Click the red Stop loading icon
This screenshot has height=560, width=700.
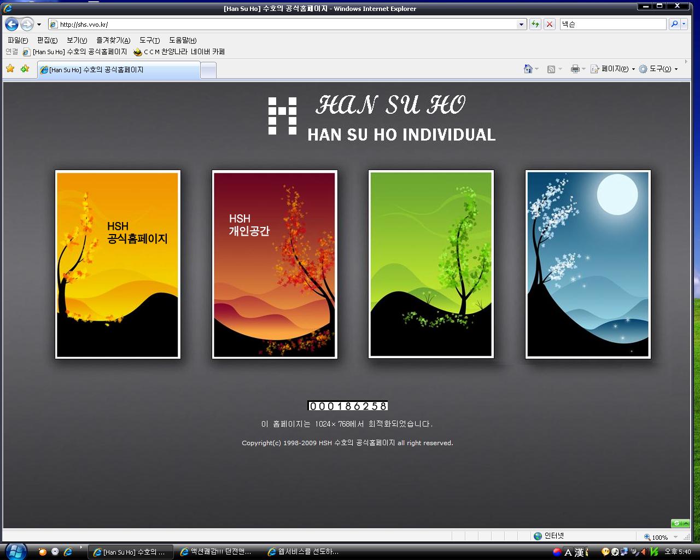tap(550, 24)
